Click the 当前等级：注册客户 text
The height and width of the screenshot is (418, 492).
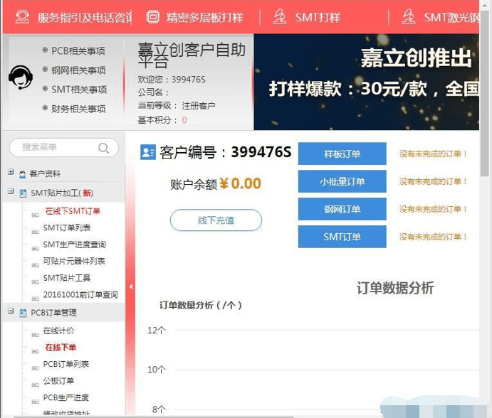click(177, 106)
